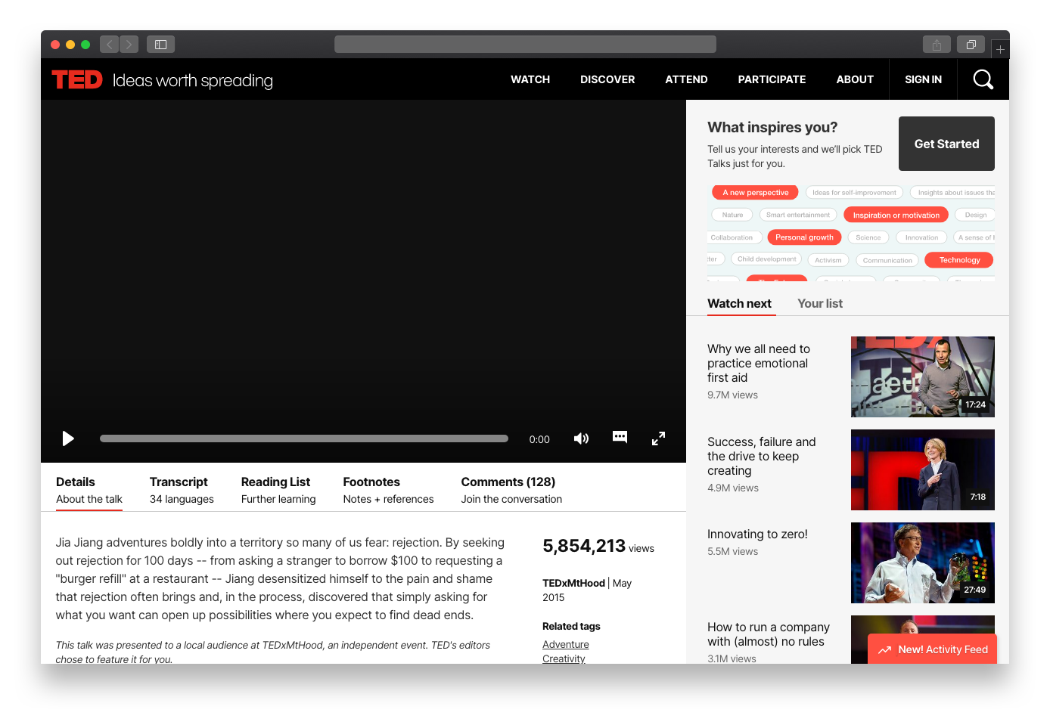Image resolution: width=1050 pixels, height=722 pixels.
Task: Select 'Child development' interest tag
Action: click(x=766, y=259)
